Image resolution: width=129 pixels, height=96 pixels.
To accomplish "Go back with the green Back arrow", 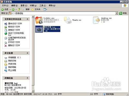I will 5,9.
